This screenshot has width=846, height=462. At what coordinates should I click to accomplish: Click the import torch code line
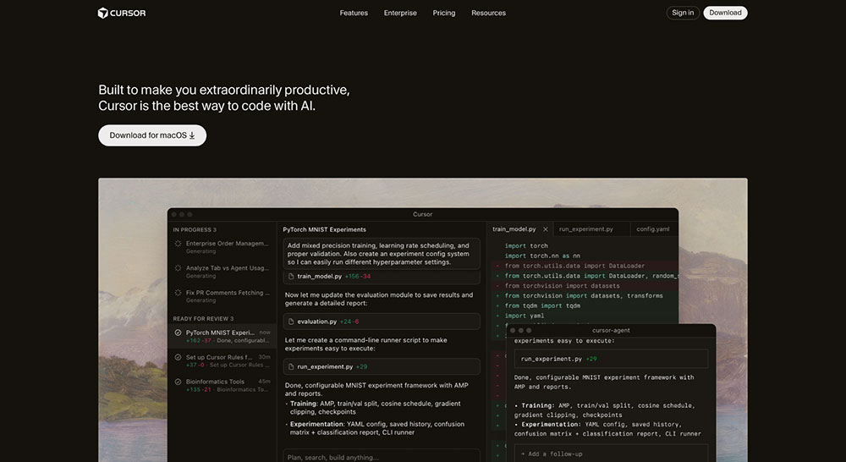[526, 246]
